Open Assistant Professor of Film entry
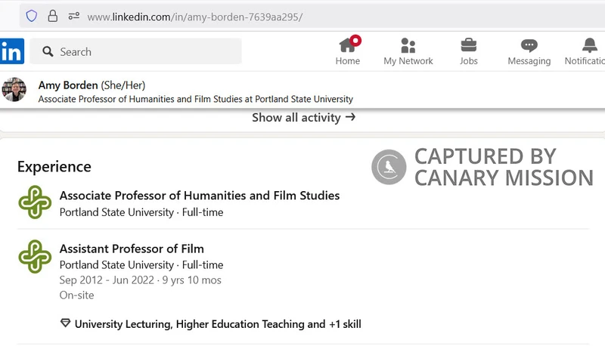This screenshot has height=346, width=605. click(x=132, y=249)
